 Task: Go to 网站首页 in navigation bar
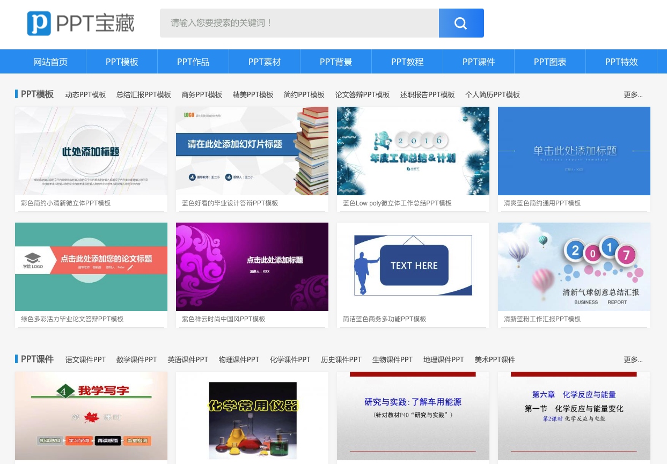[x=50, y=62]
